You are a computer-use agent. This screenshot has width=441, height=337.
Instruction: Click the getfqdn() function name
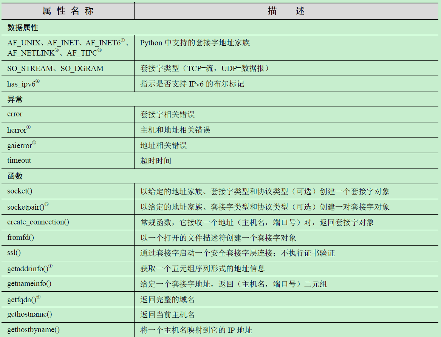[x=24, y=299]
